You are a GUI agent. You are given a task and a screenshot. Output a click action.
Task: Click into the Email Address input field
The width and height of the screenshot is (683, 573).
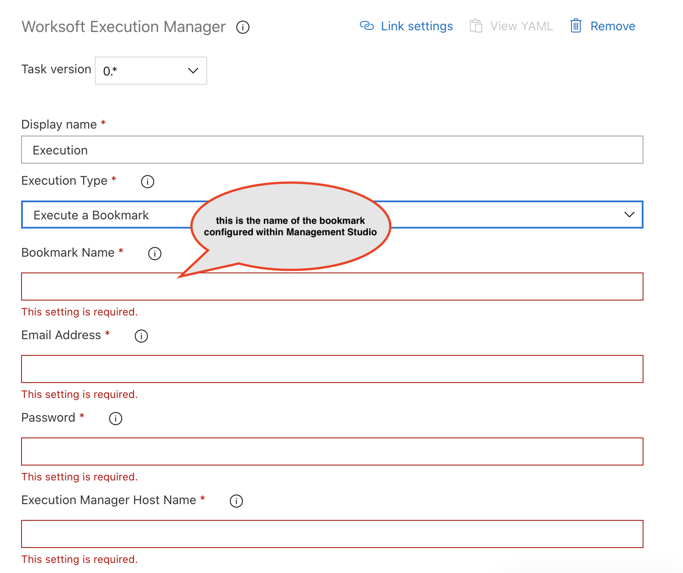pyautogui.click(x=332, y=369)
